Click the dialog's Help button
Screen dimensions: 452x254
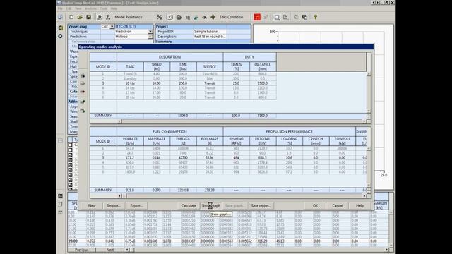[359, 205]
